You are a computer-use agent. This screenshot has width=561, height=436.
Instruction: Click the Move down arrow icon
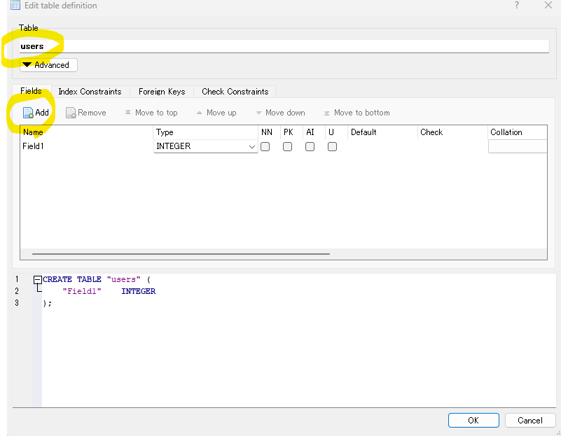(x=258, y=113)
